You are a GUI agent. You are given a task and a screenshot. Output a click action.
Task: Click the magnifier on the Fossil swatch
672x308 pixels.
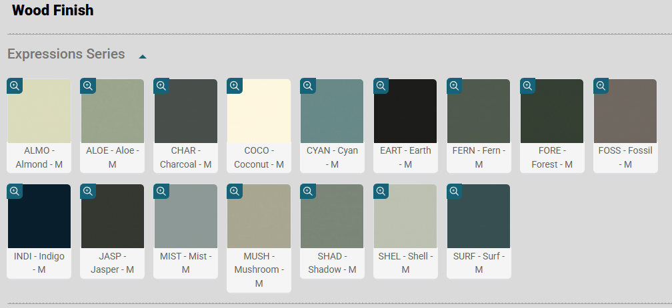coord(601,86)
